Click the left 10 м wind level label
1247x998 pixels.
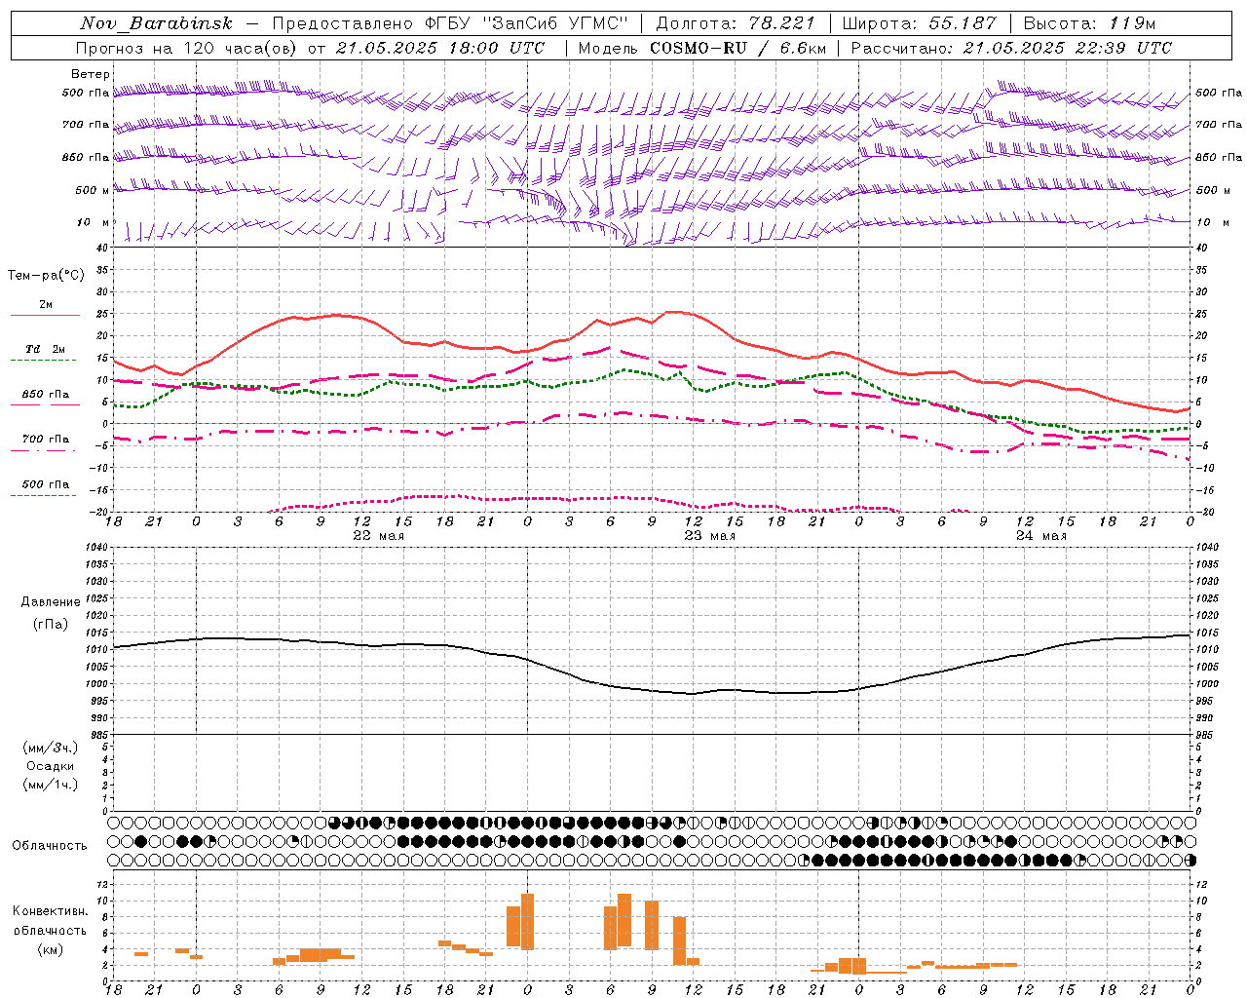(94, 222)
